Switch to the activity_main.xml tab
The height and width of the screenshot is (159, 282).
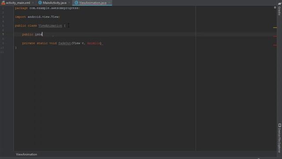18,3
